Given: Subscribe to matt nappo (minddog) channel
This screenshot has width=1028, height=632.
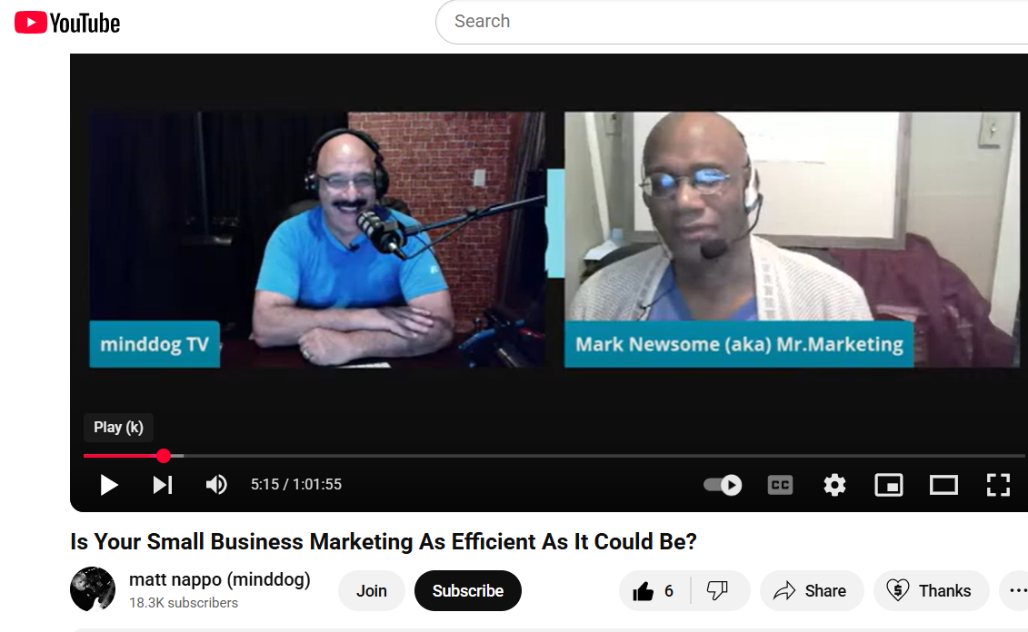Looking at the screenshot, I should 467,591.
